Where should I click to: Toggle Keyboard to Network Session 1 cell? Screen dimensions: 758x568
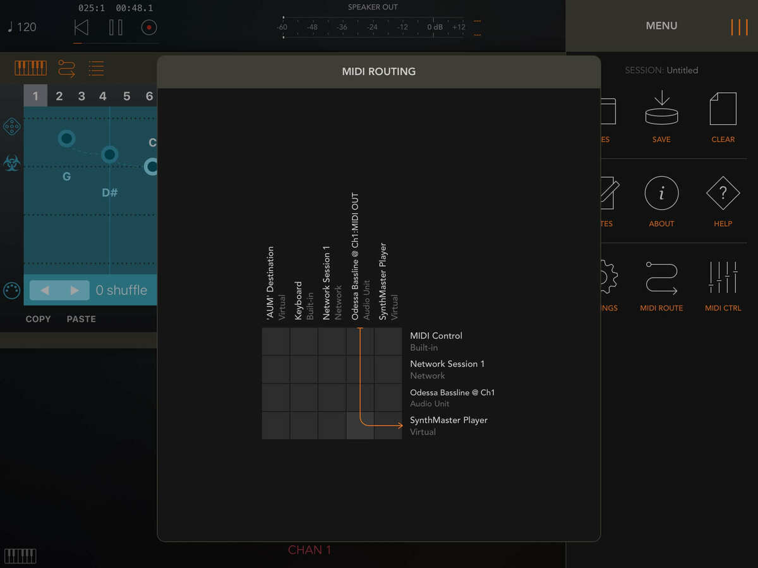(x=304, y=369)
